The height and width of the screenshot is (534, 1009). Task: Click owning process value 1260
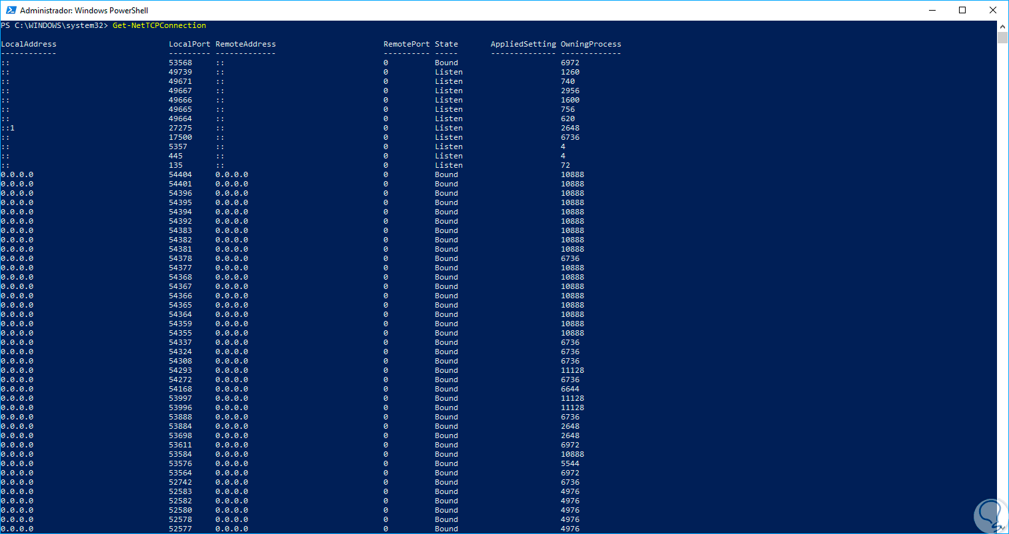570,72
